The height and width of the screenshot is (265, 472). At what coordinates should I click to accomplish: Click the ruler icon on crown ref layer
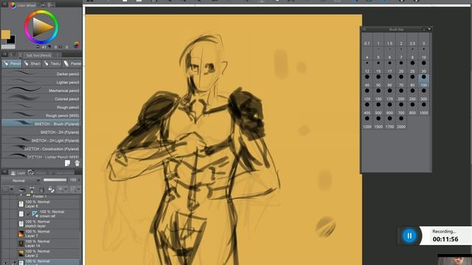pos(35,214)
